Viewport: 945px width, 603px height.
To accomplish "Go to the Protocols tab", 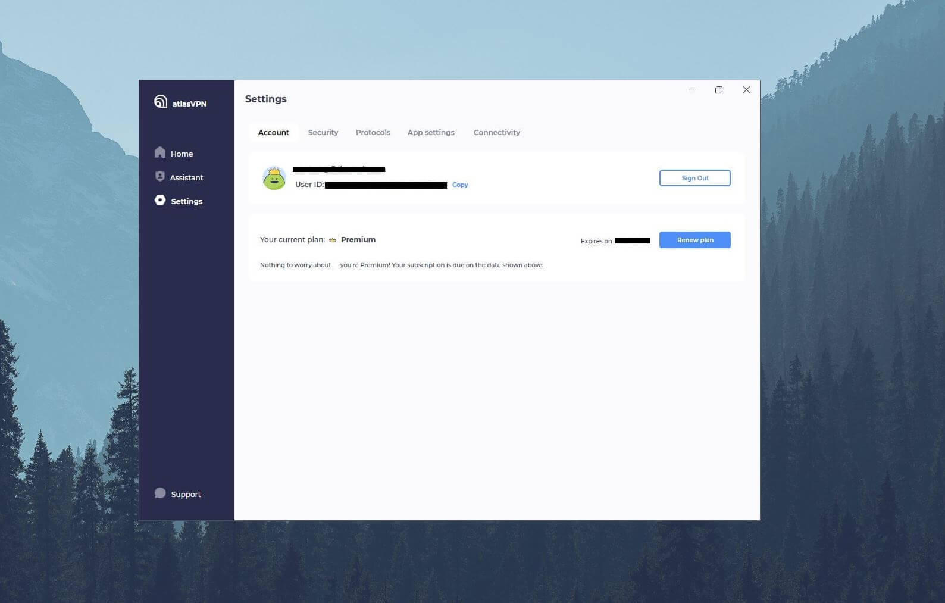I will 373,132.
